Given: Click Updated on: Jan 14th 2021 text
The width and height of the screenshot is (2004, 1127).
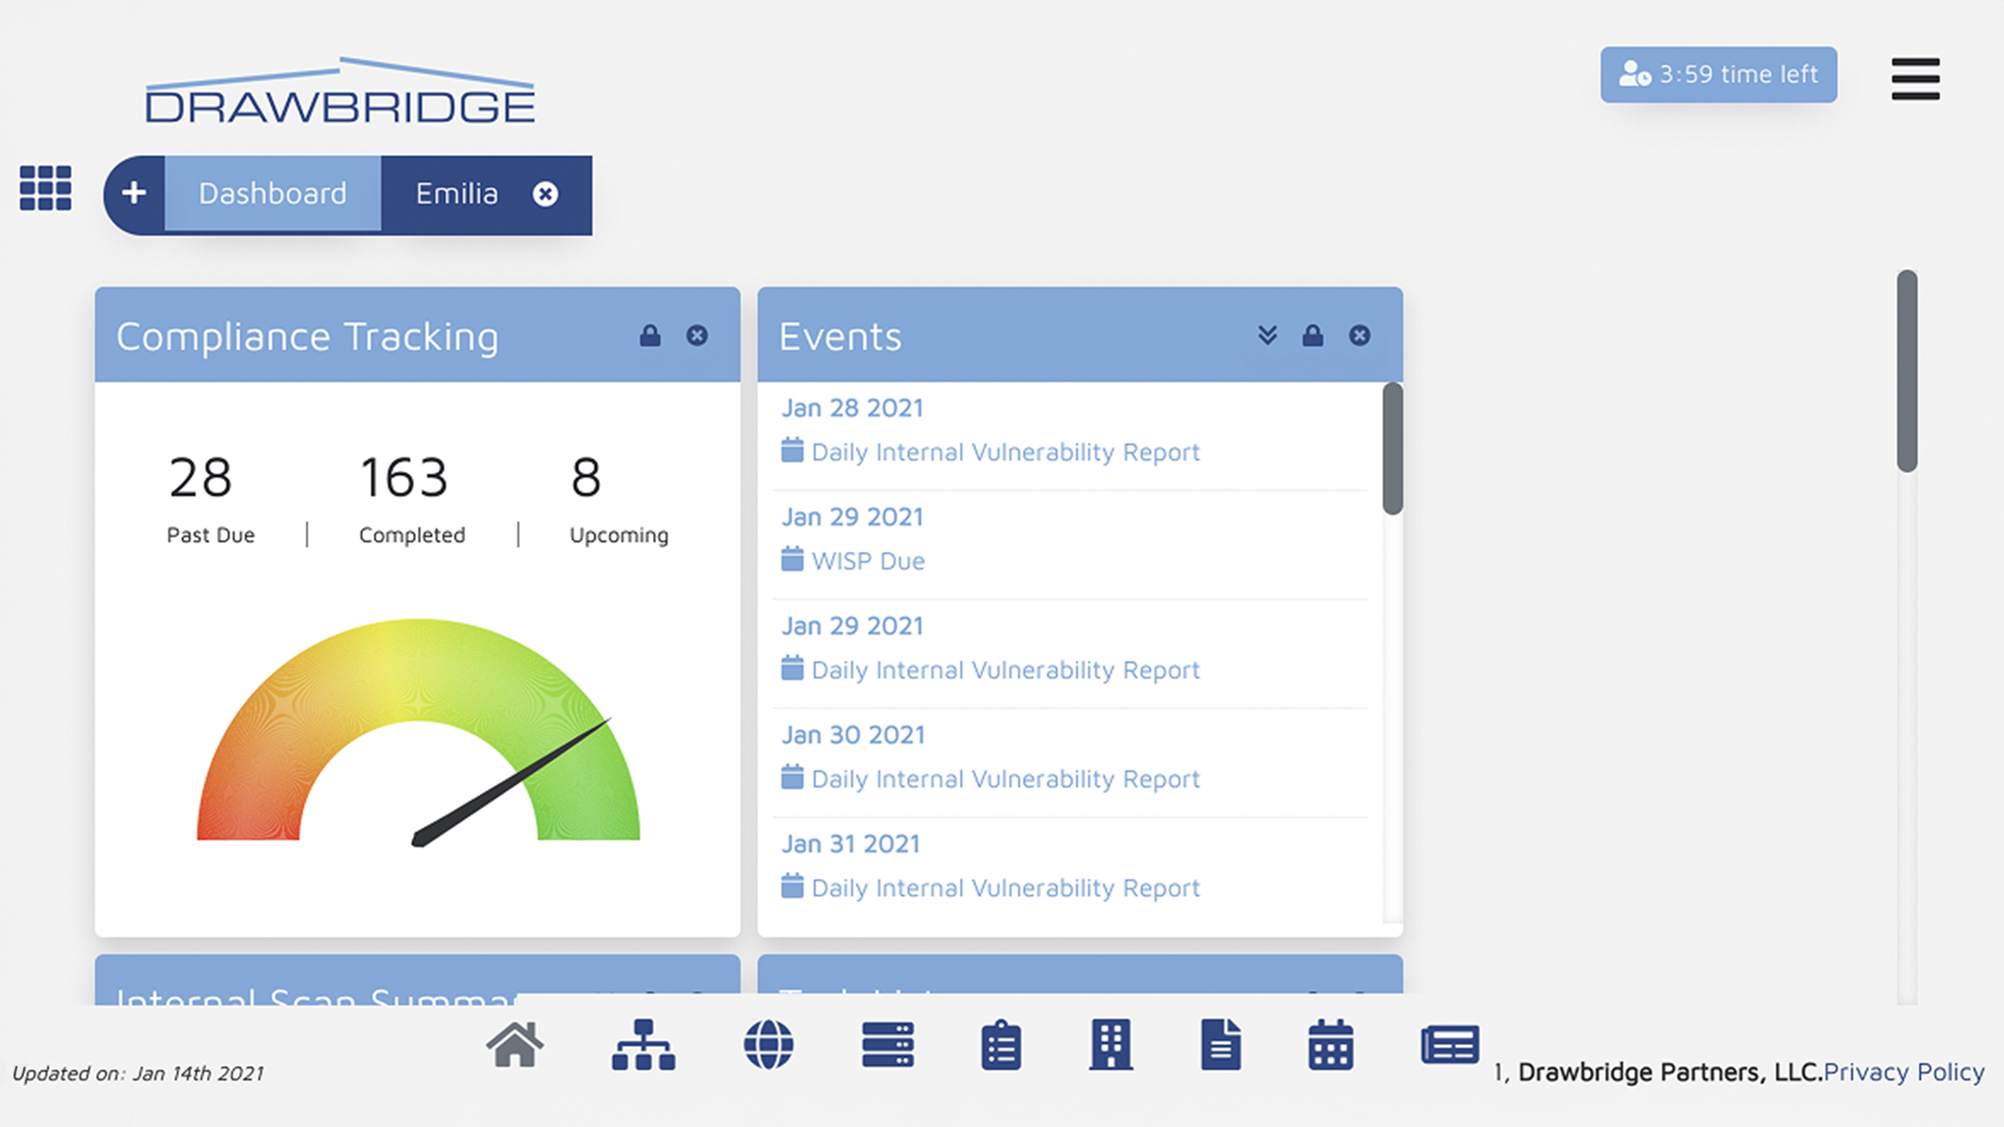Looking at the screenshot, I should click(x=139, y=1073).
